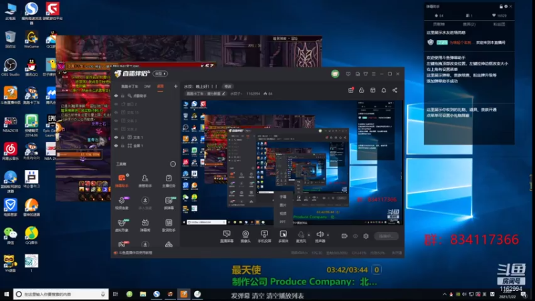Edit the stream title with pencil icon
This screenshot has height=301, width=535.
tap(223, 94)
